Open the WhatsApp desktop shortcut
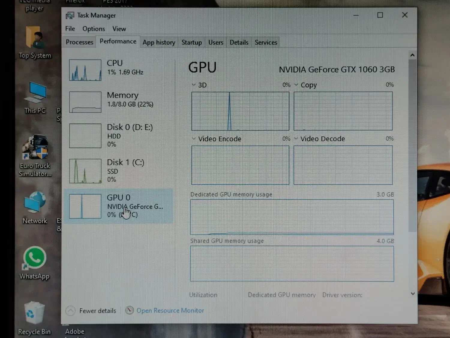 pos(35,259)
